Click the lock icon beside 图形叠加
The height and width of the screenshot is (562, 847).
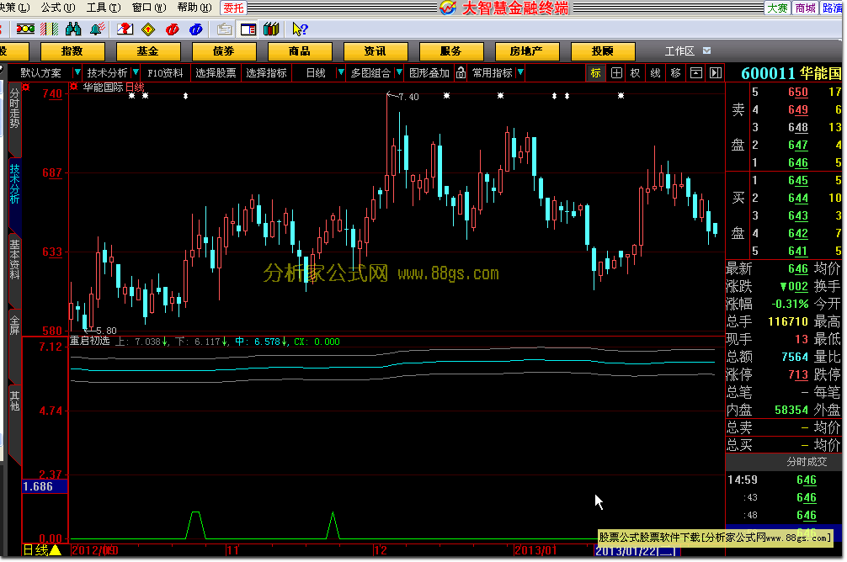461,72
